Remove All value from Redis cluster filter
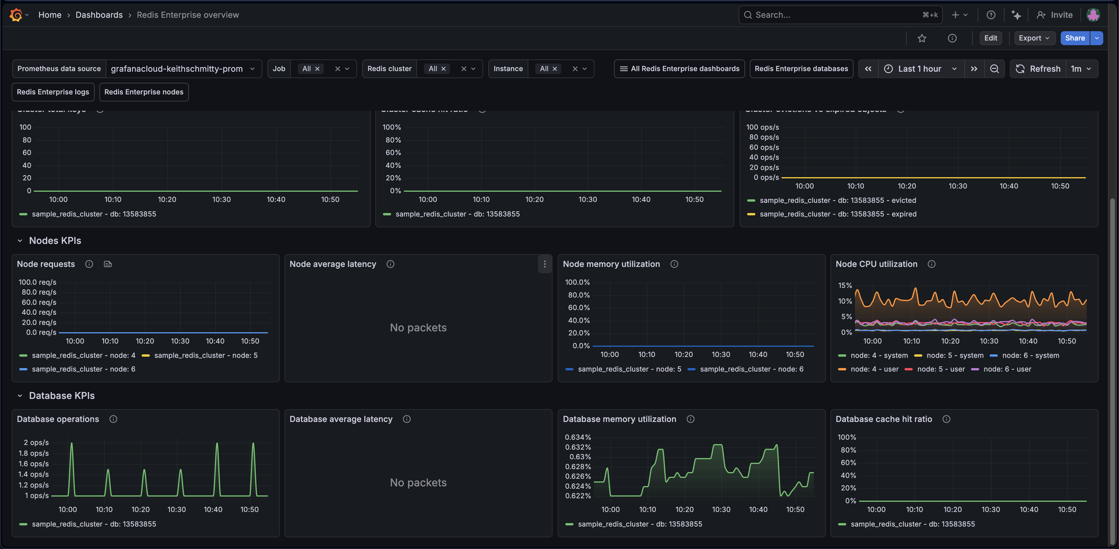1119x549 pixels. 444,69
